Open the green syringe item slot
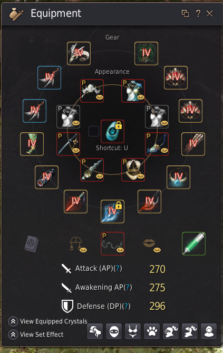Viewport: 223px width, 353px height. click(193, 243)
